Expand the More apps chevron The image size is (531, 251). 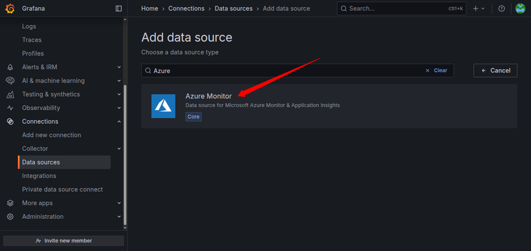pos(119,203)
